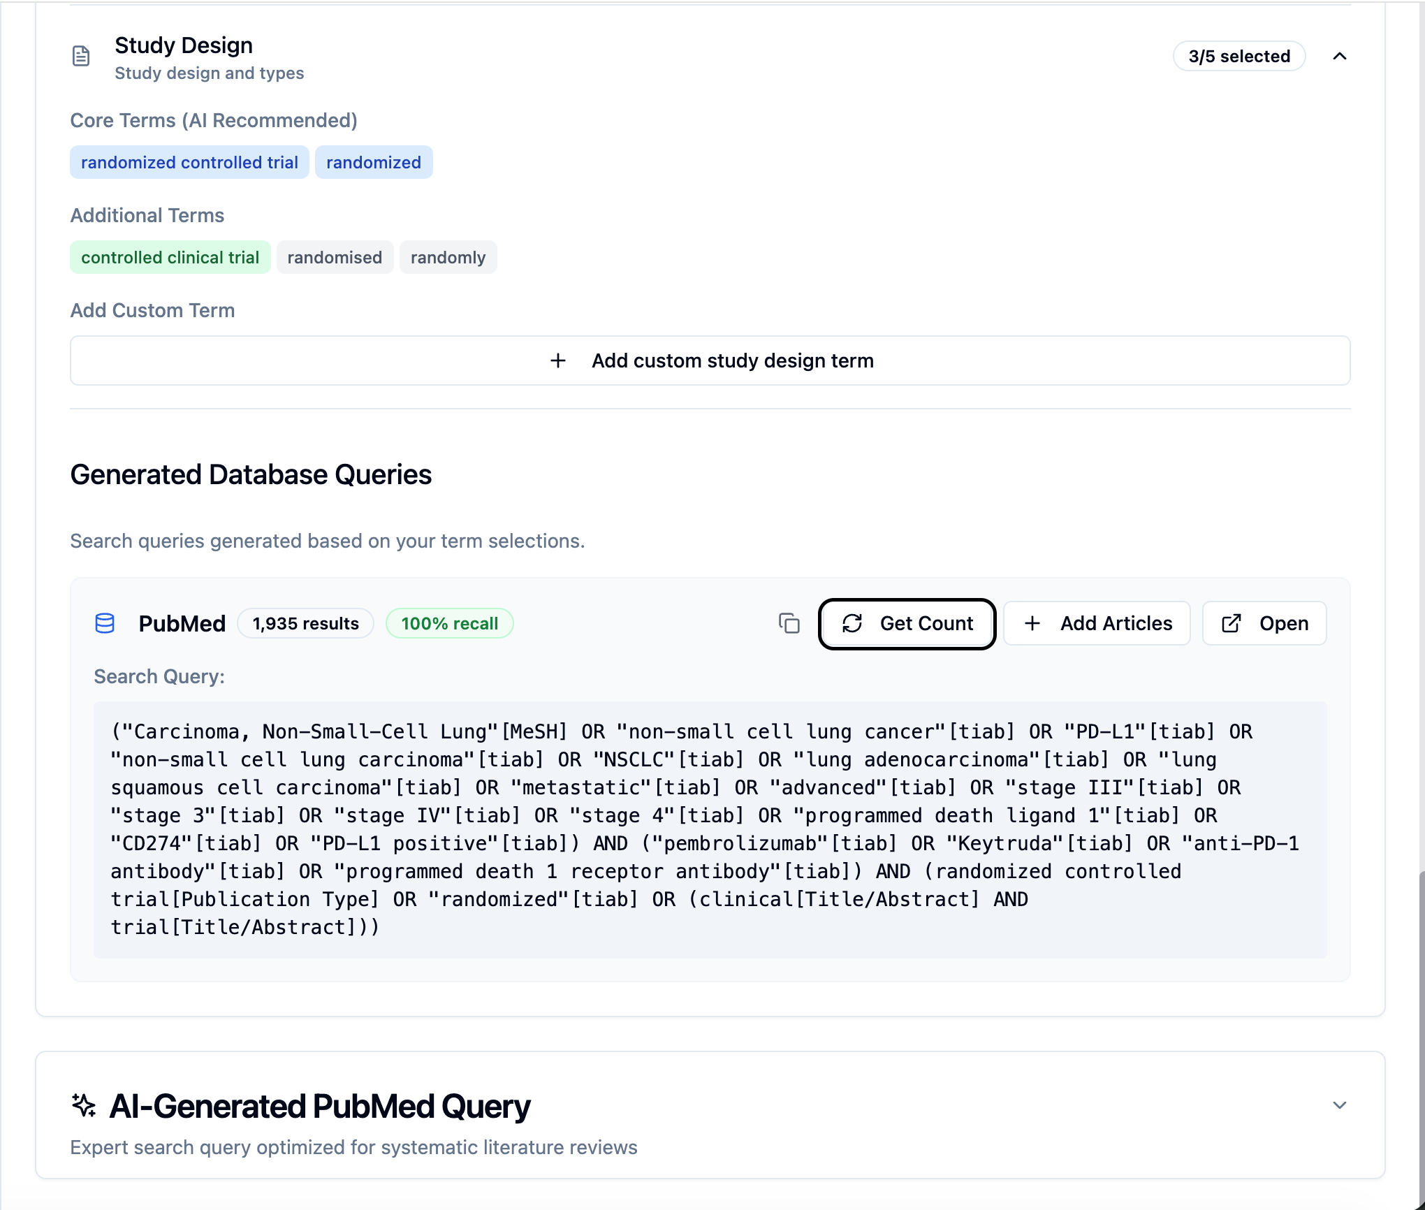The image size is (1425, 1210).
Task: Copy the PubMed query with copy icon
Action: [x=789, y=623]
